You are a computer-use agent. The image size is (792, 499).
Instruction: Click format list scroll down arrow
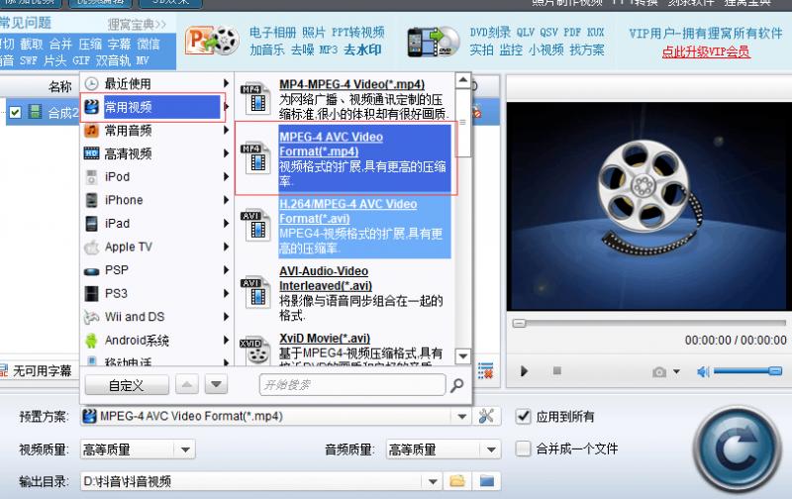click(x=462, y=356)
